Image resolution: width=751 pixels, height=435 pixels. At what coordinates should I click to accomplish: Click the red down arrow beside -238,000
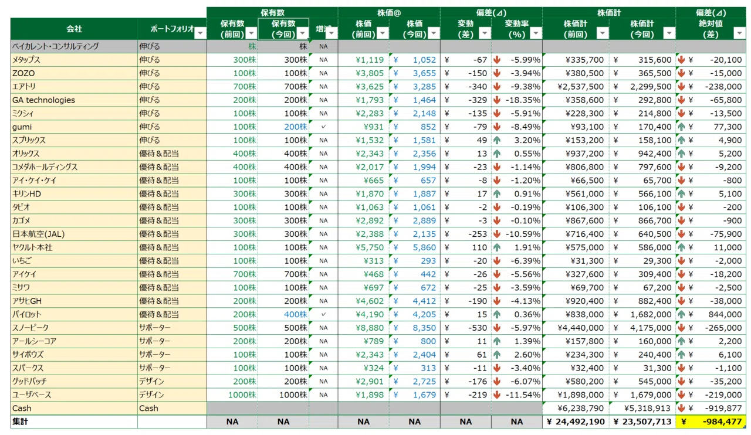pyautogui.click(x=681, y=86)
